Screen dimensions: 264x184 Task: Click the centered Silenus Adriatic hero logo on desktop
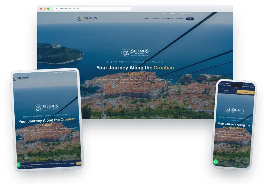click(135, 52)
